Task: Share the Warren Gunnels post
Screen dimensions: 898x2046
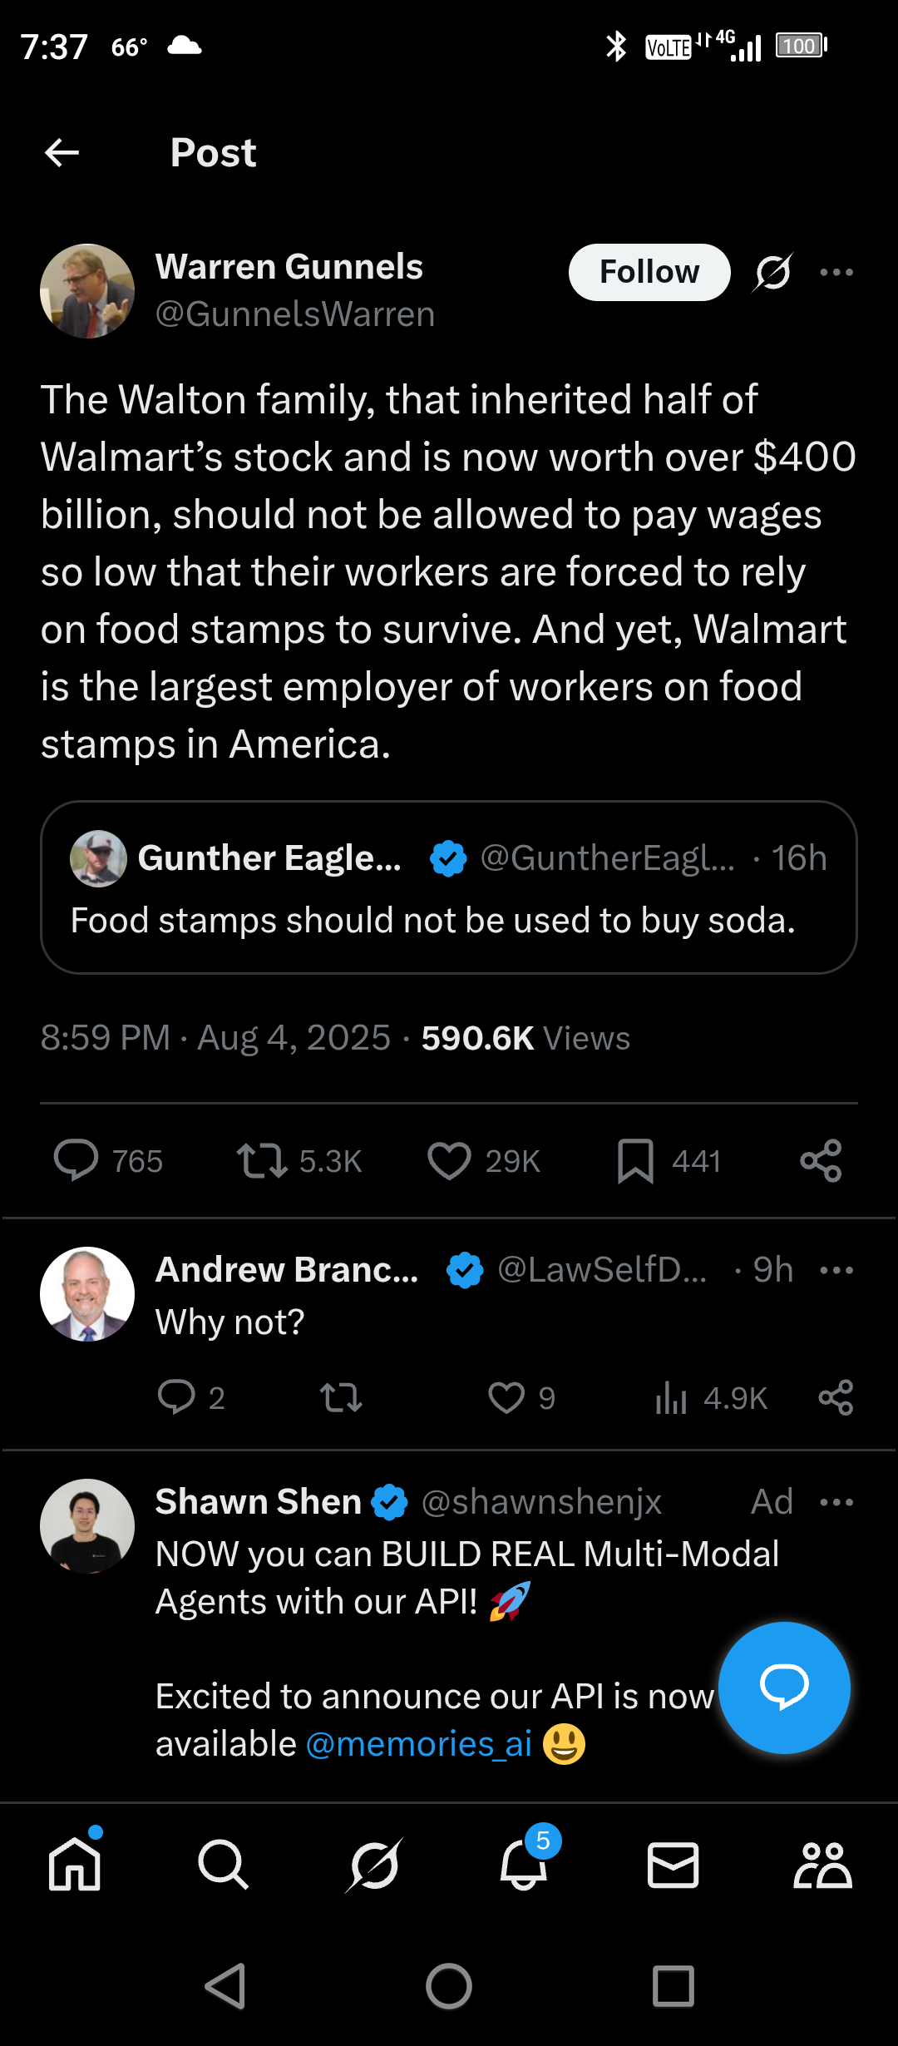Action: point(821,1160)
